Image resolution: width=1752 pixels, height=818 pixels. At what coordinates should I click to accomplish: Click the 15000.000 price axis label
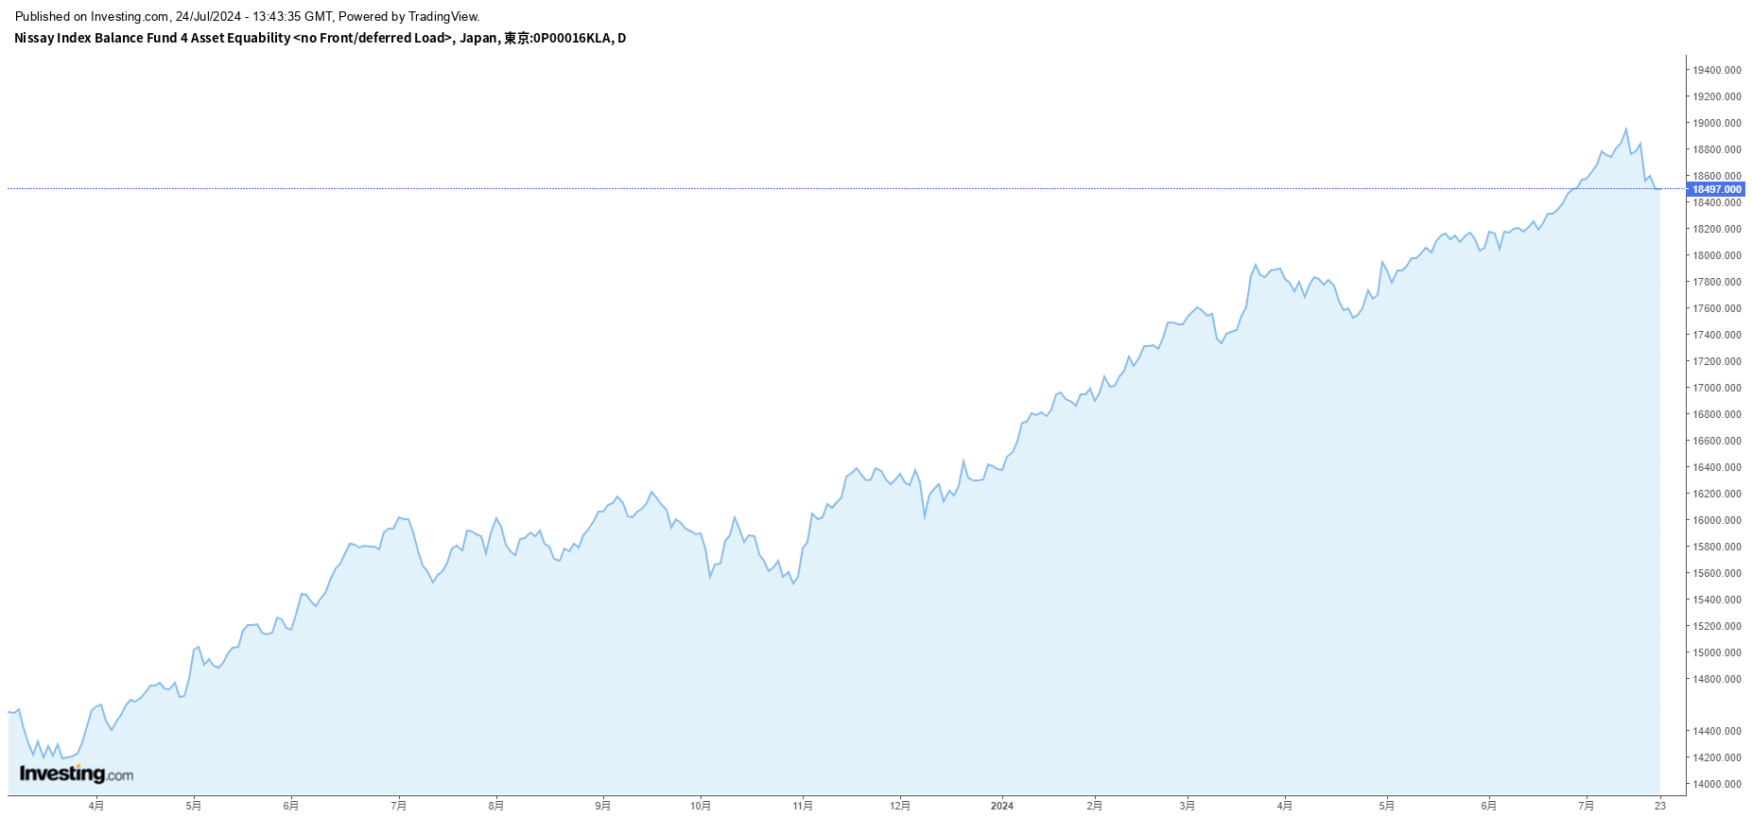1717,653
